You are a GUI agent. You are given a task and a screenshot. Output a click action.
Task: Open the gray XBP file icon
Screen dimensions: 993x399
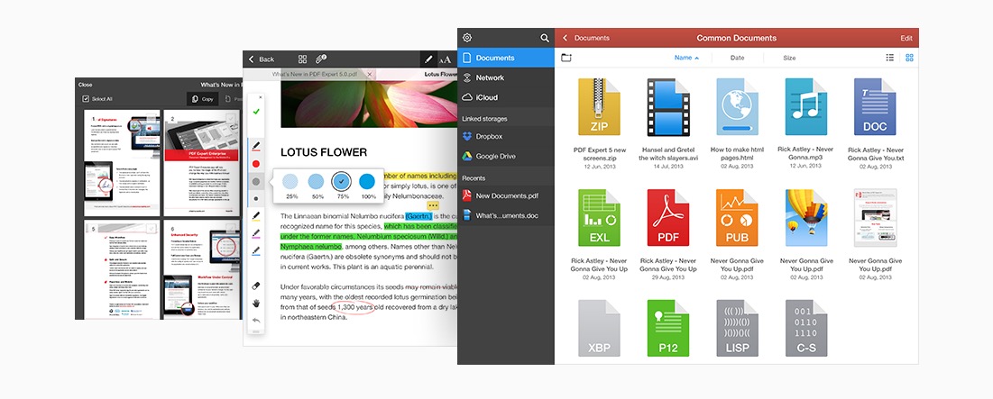pyautogui.click(x=599, y=328)
